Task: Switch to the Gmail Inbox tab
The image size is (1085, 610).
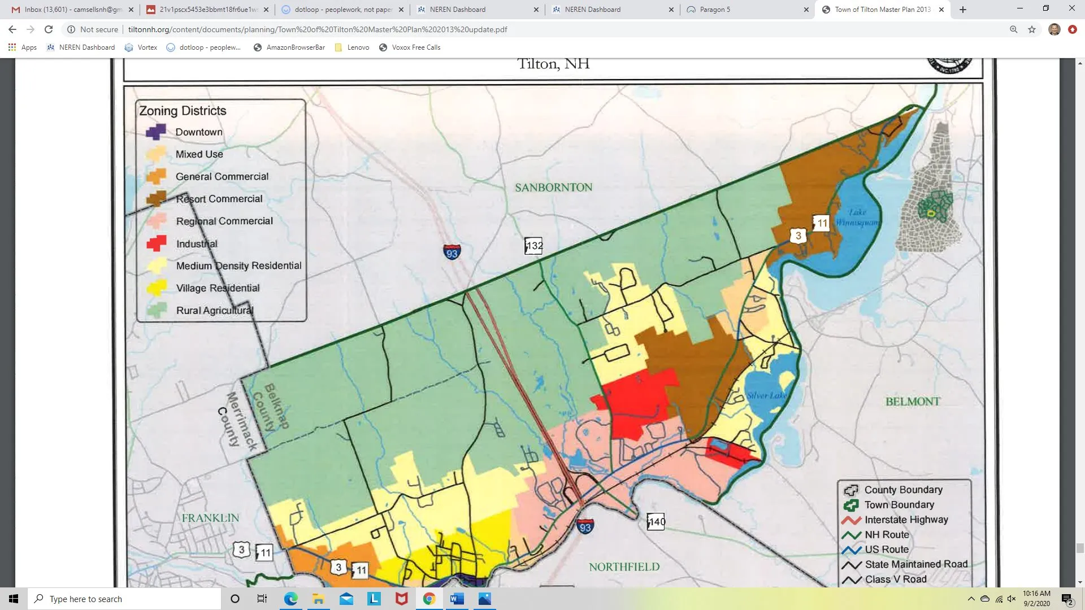Action: point(71,10)
